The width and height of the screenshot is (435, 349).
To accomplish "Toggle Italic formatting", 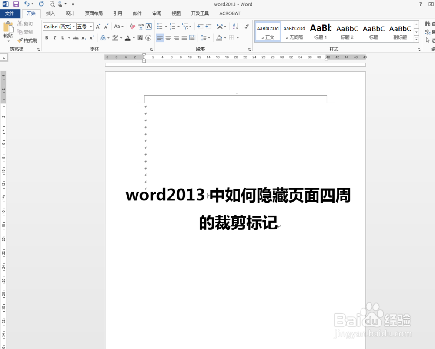I will (55, 38).
